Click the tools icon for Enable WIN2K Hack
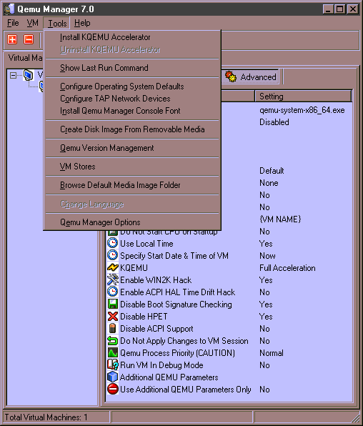 tap(112, 279)
